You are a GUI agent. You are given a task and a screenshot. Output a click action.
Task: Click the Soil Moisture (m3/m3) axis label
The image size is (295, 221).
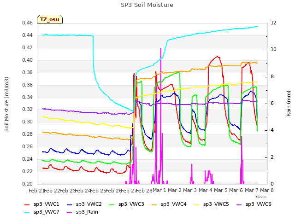pos(6,104)
